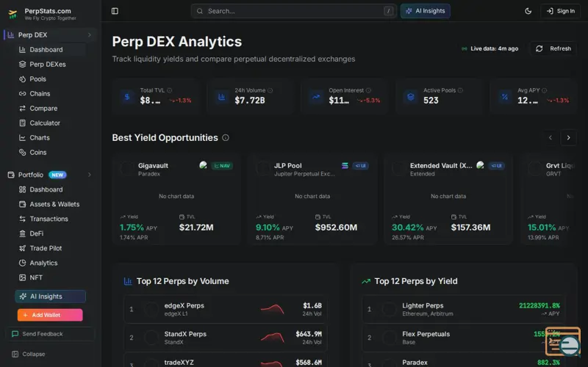Click the NFT image icon
Viewport: 588px width, 367px height.
click(23, 277)
